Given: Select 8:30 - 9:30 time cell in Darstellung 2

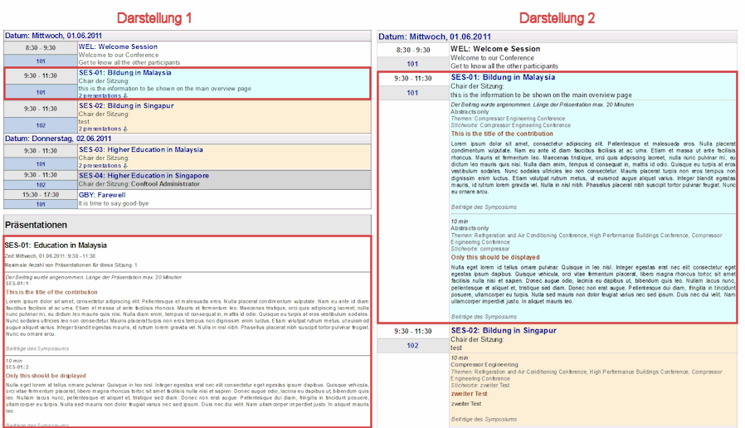Looking at the screenshot, I should pyautogui.click(x=413, y=50).
